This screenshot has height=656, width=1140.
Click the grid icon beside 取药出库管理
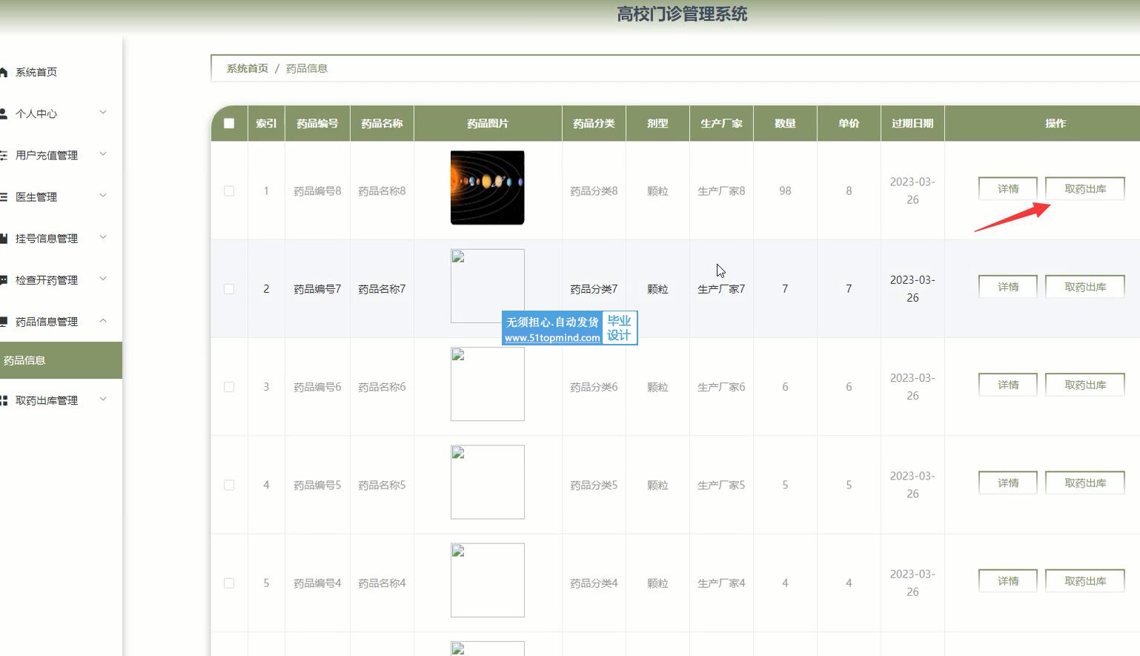3,400
